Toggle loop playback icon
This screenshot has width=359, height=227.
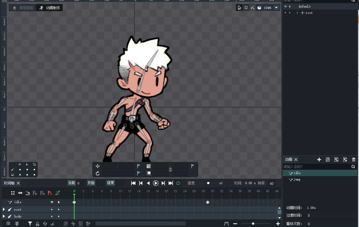pos(178,183)
